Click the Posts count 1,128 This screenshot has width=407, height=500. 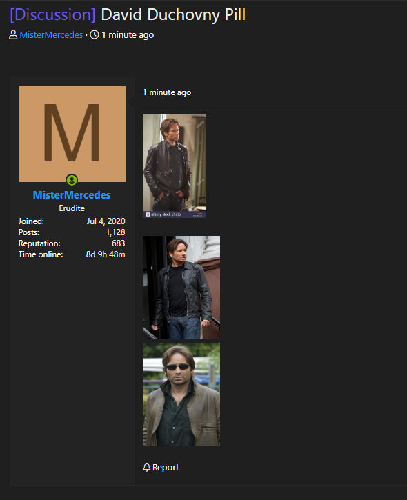(115, 232)
